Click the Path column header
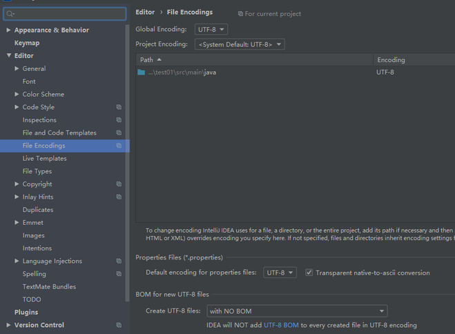 click(x=254, y=60)
